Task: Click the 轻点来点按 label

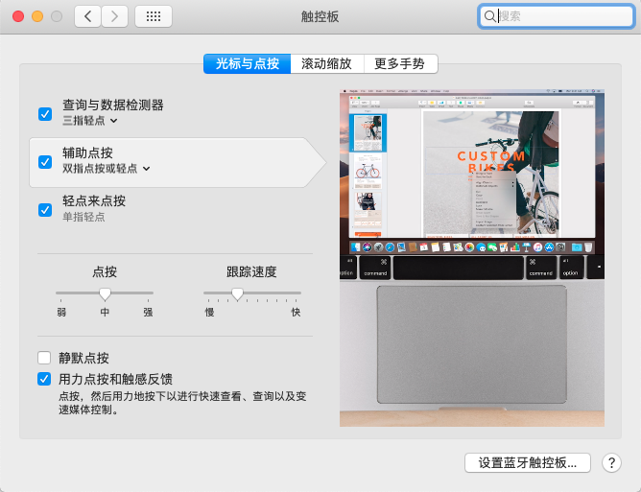Action: pos(94,201)
